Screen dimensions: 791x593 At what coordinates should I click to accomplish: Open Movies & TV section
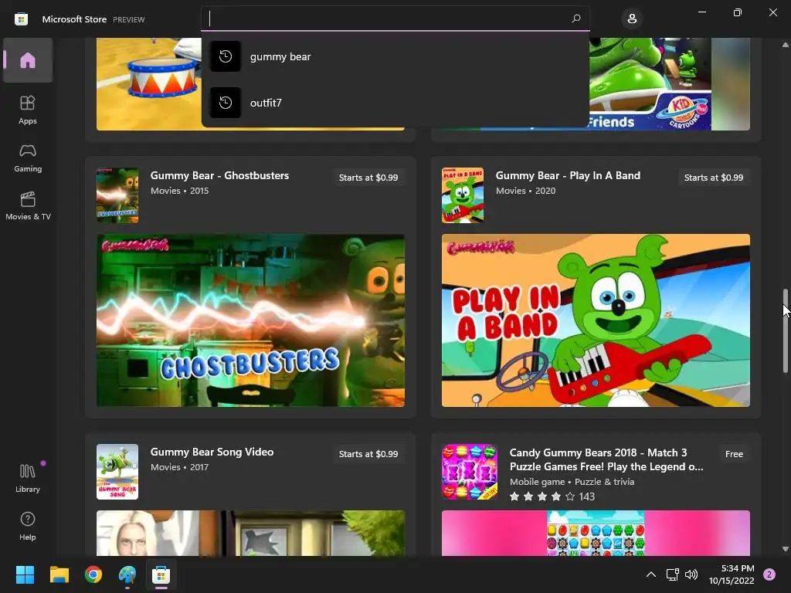coord(28,205)
